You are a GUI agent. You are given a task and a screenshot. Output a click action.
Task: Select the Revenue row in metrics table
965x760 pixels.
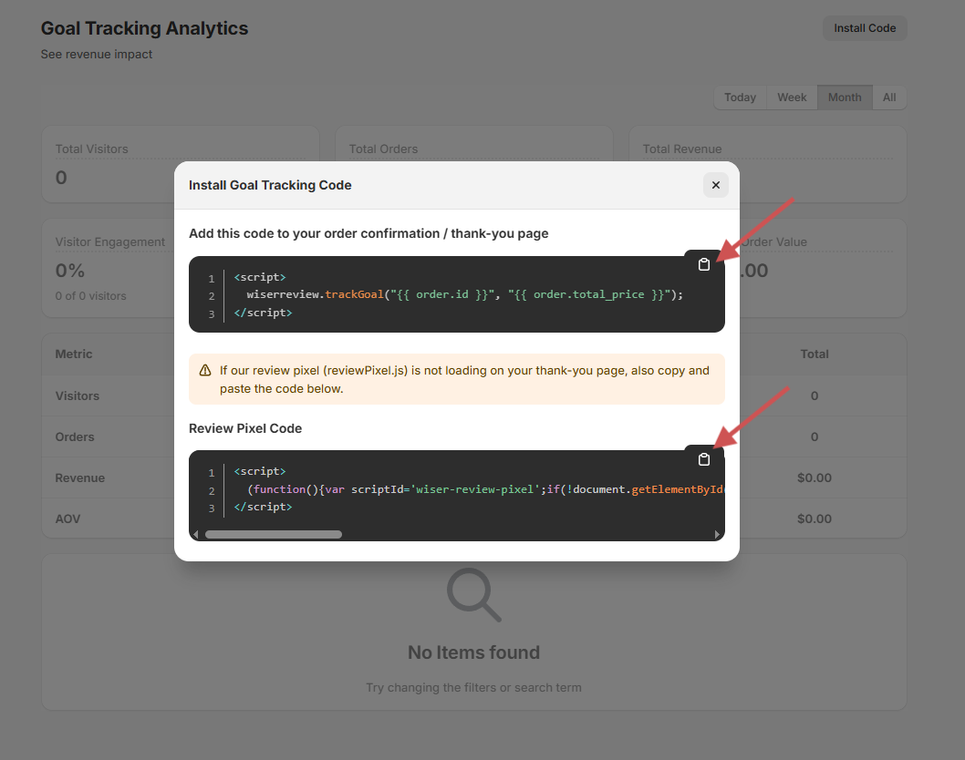point(80,478)
